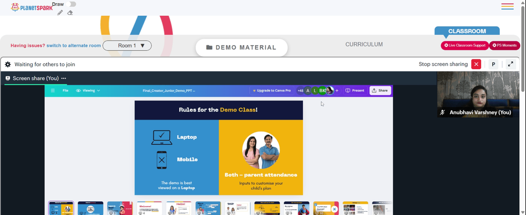This screenshot has height=215, width=526.
Task: Click the muted microphone icon on video tile
Action: coord(443,112)
